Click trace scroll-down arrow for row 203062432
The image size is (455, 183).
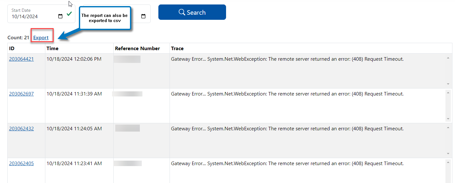click(x=448, y=154)
